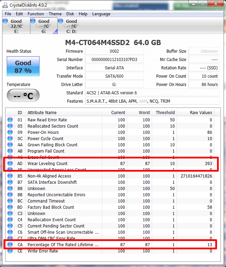
Task: Select the Write Error Rate attribute name
Action: (x=43, y=251)
